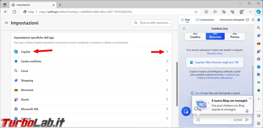
Task: Expand the Centro notifiche settings row
Action: click(x=91, y=61)
